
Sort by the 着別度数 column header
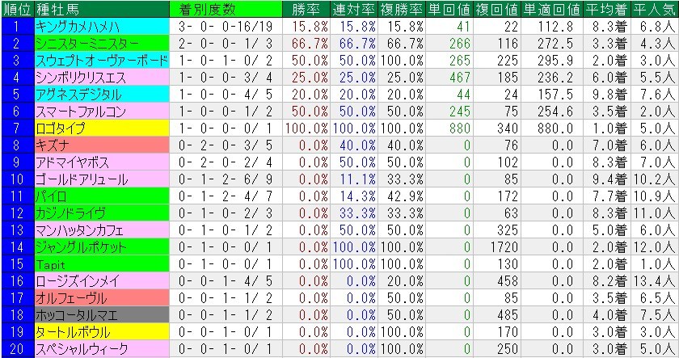click(226, 9)
